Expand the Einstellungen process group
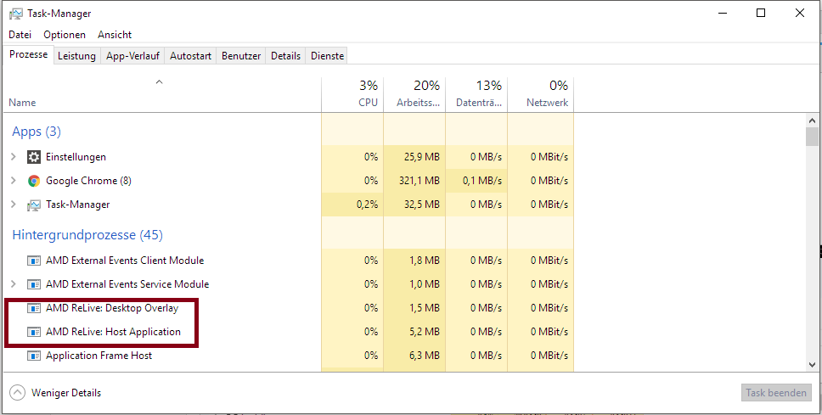The image size is (822, 415). (x=13, y=157)
